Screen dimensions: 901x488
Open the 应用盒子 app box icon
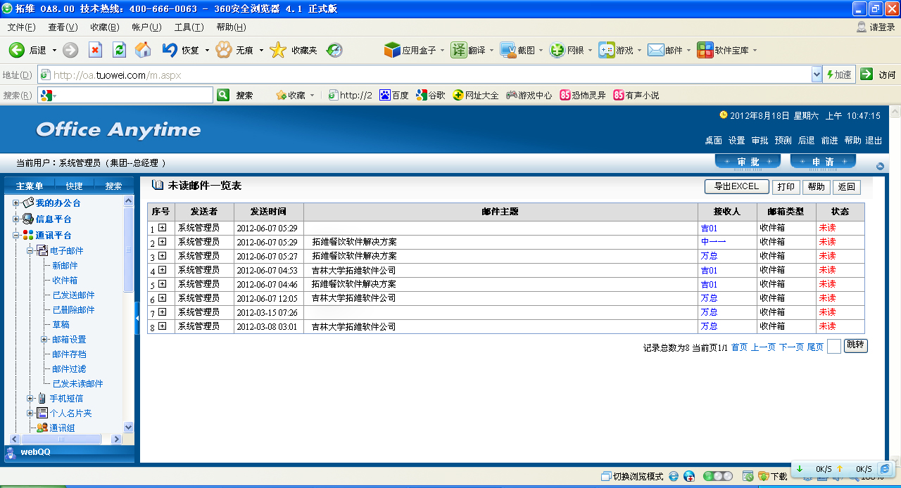tap(392, 50)
